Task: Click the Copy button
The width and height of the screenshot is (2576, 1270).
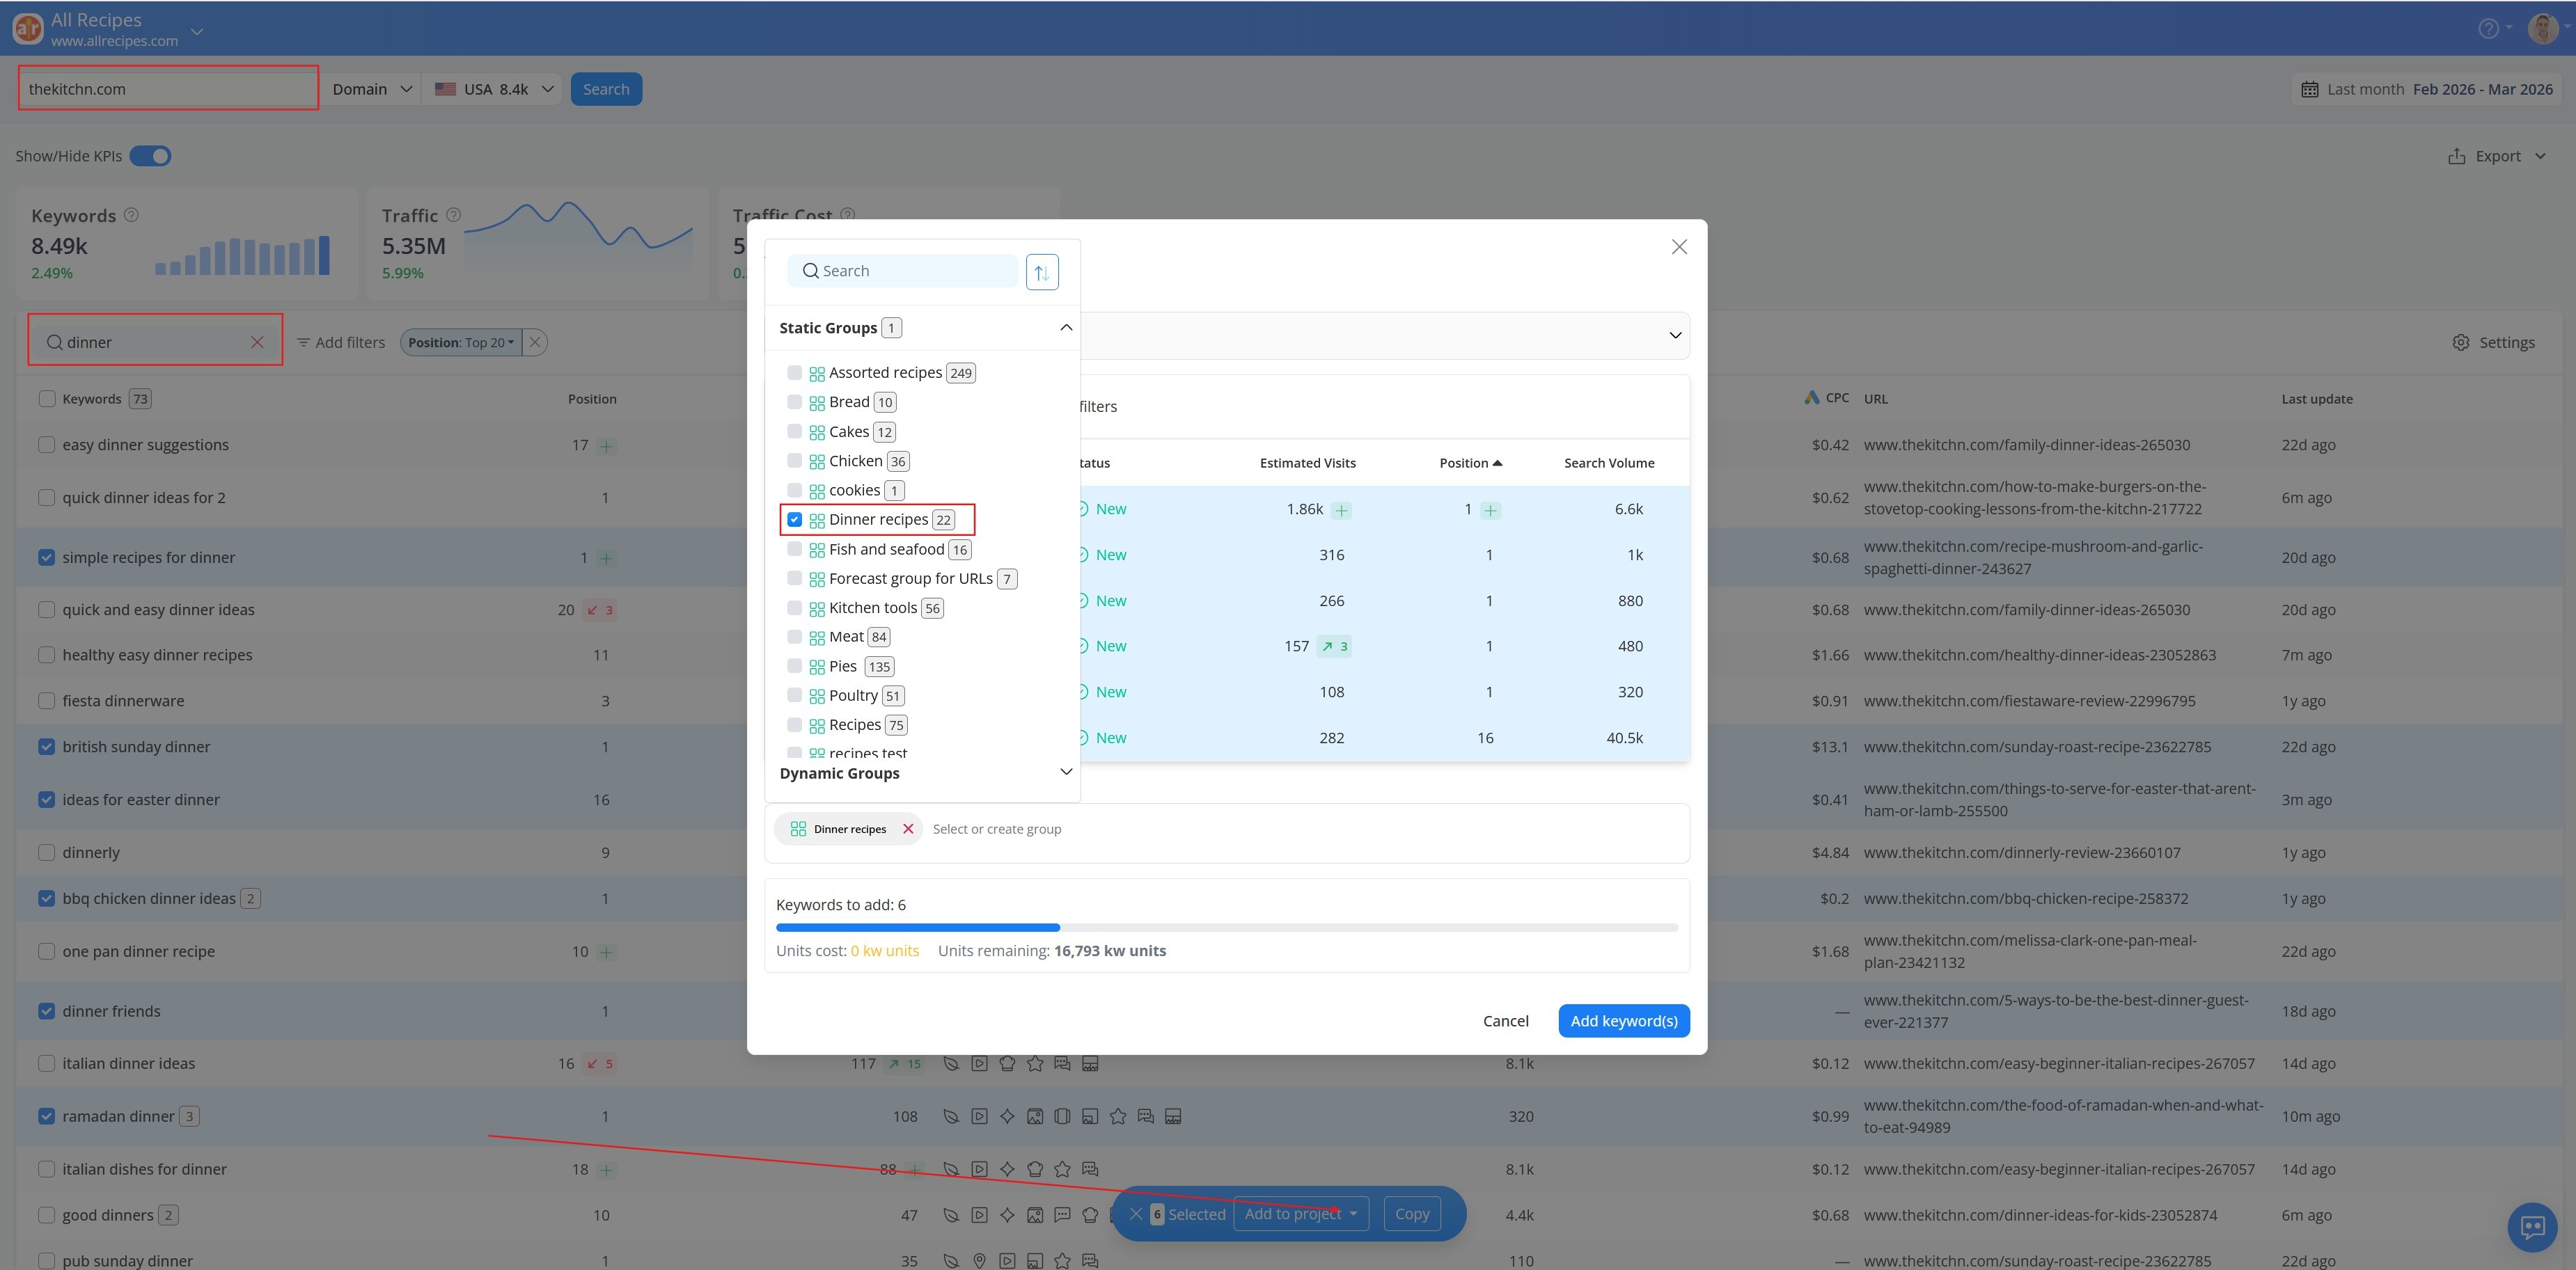Action: [1411, 1214]
